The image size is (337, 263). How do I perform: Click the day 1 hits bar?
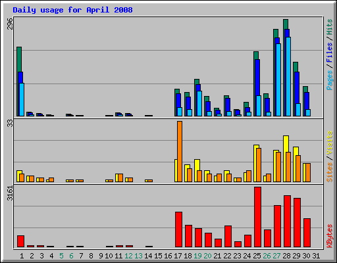click(19, 59)
